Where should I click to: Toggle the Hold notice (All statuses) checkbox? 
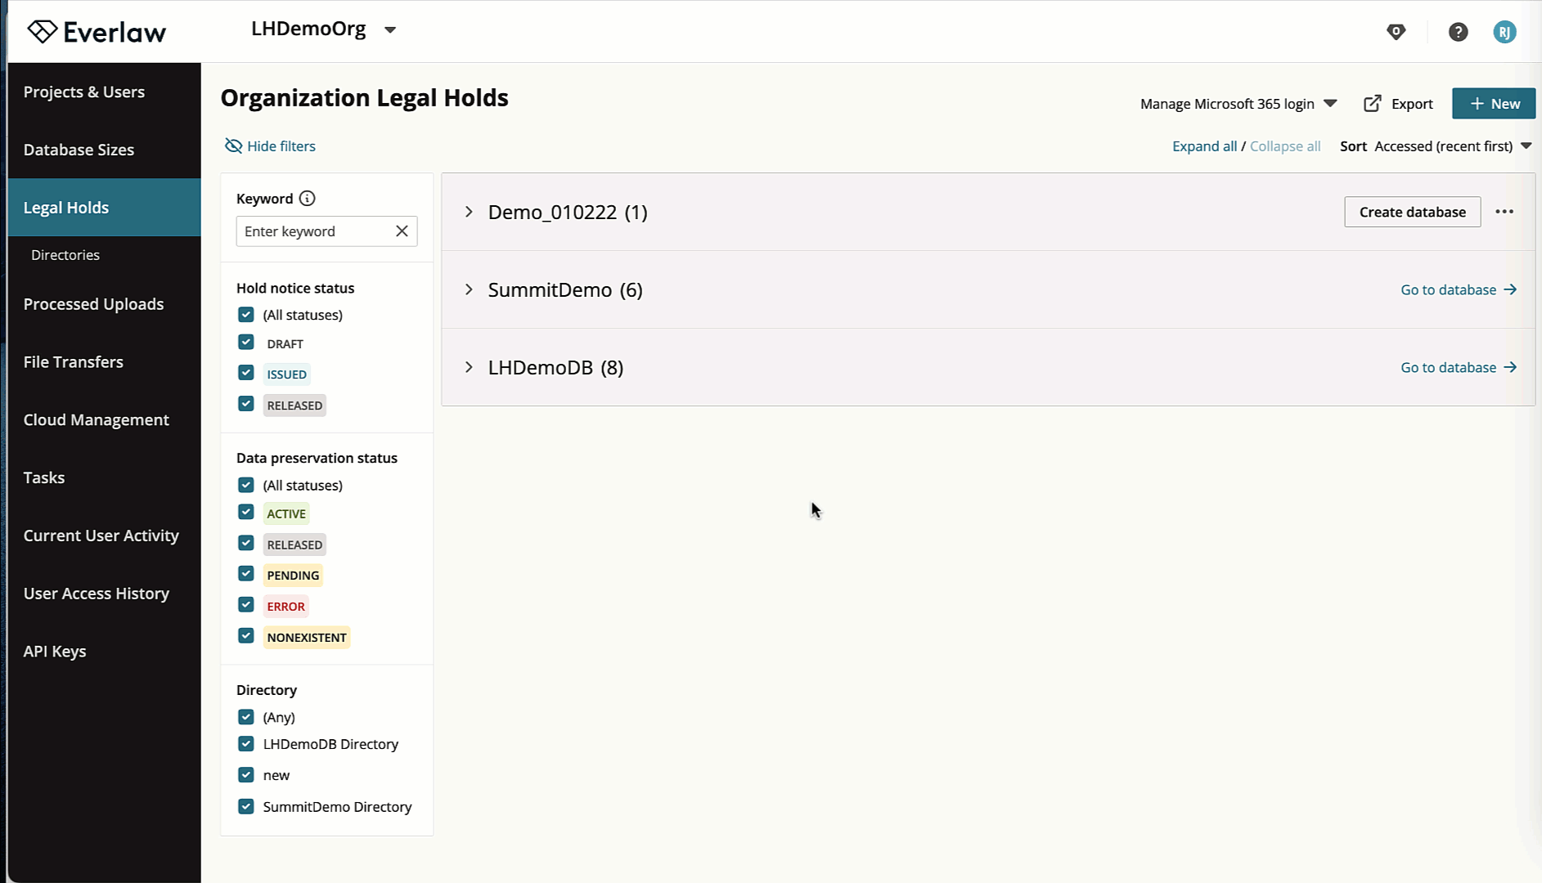[x=246, y=315]
